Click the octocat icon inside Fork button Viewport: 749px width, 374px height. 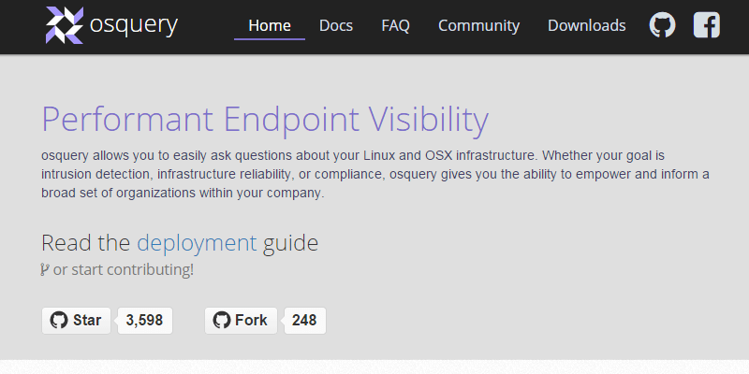tap(222, 321)
